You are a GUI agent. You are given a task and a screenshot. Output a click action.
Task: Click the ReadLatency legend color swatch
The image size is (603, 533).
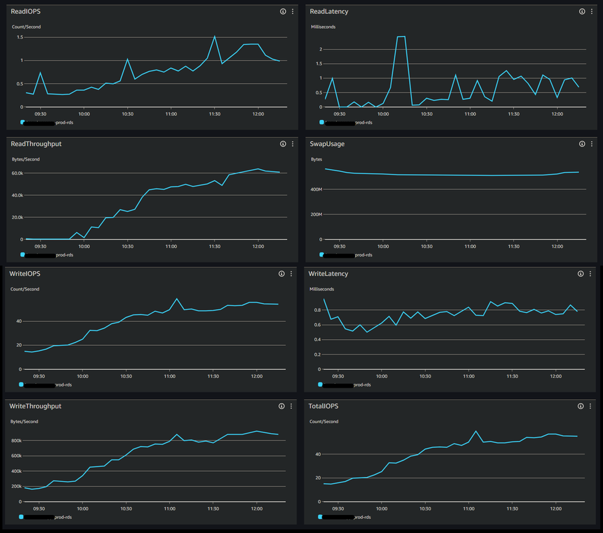click(322, 123)
